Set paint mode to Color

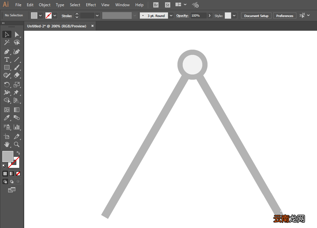[x=5, y=174]
